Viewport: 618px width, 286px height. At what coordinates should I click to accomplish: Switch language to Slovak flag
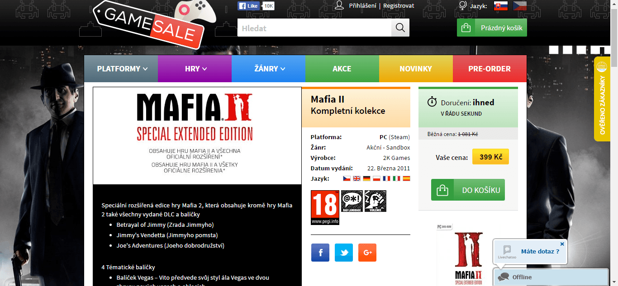[x=501, y=6]
